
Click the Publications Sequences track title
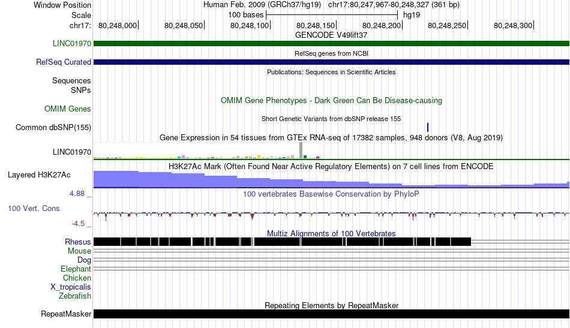click(x=331, y=72)
